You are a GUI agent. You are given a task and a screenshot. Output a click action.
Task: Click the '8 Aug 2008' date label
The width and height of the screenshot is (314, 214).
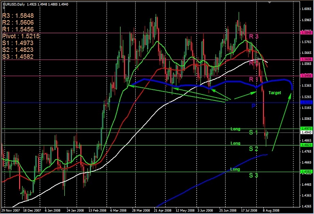[271, 210]
